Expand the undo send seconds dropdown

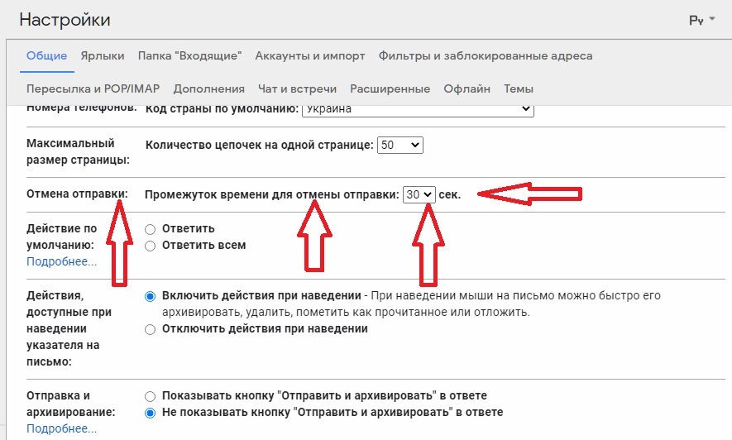pyautogui.click(x=419, y=194)
